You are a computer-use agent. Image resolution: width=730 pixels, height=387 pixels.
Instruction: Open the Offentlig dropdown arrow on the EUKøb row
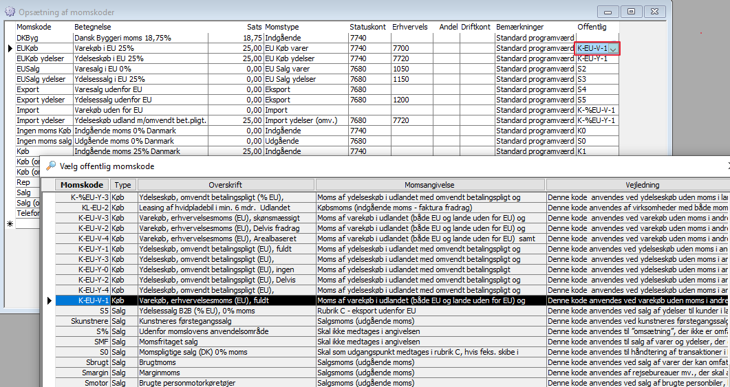tap(612, 48)
